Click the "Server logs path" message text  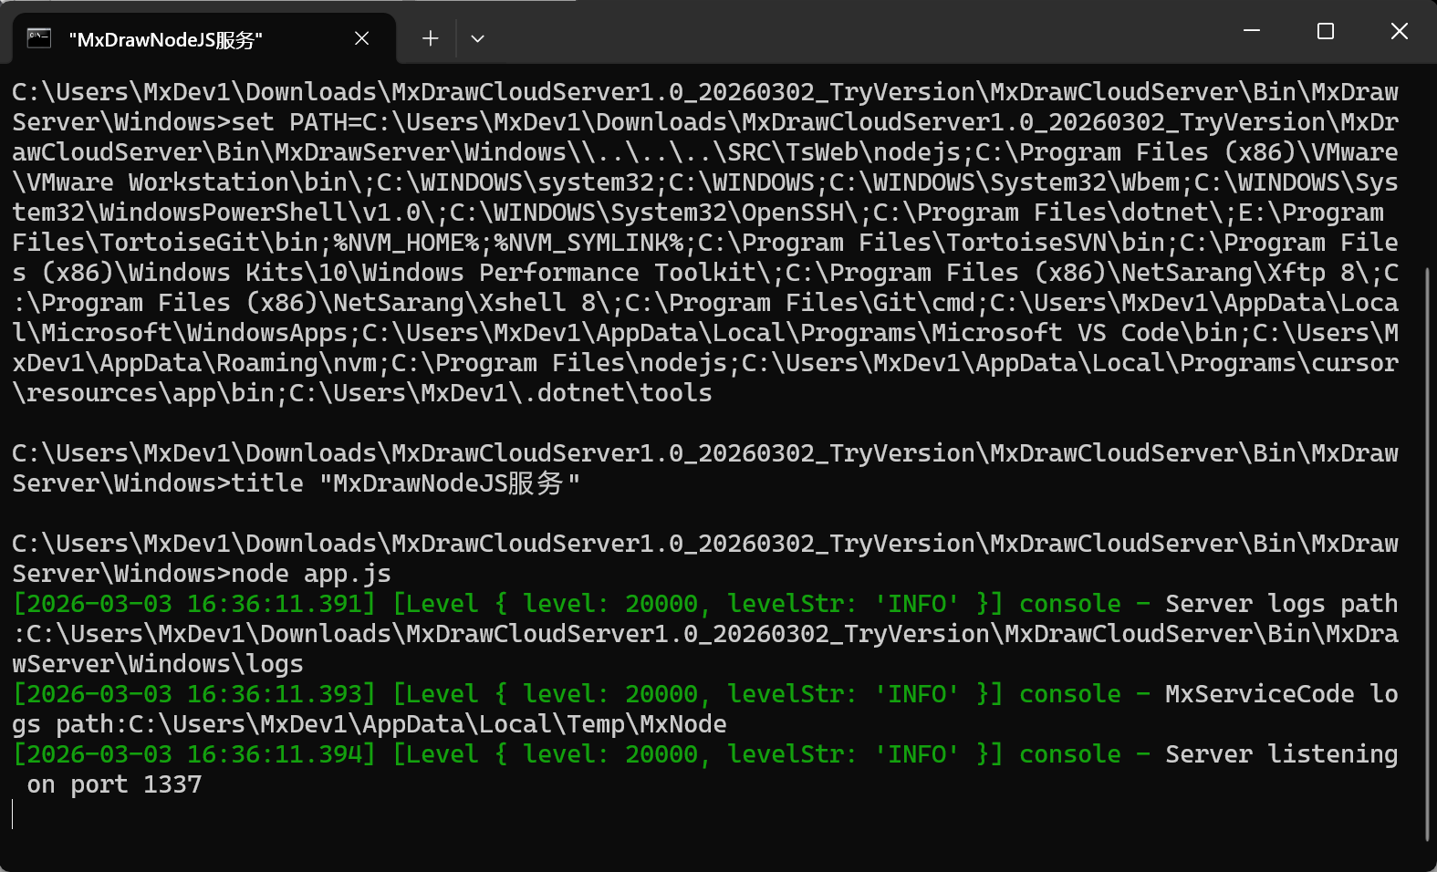coord(1281,604)
